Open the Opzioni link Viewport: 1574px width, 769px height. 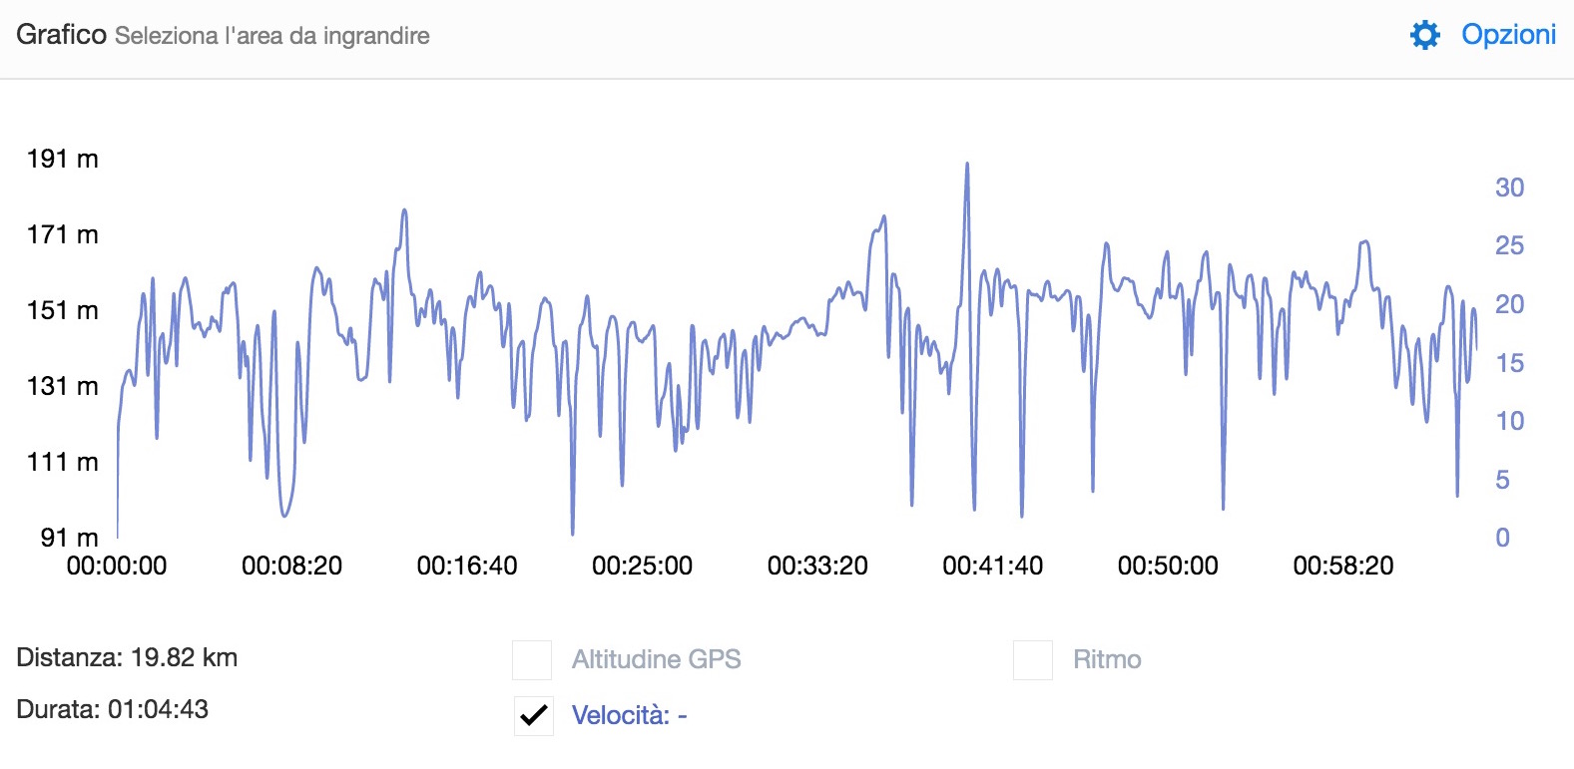point(1507,35)
